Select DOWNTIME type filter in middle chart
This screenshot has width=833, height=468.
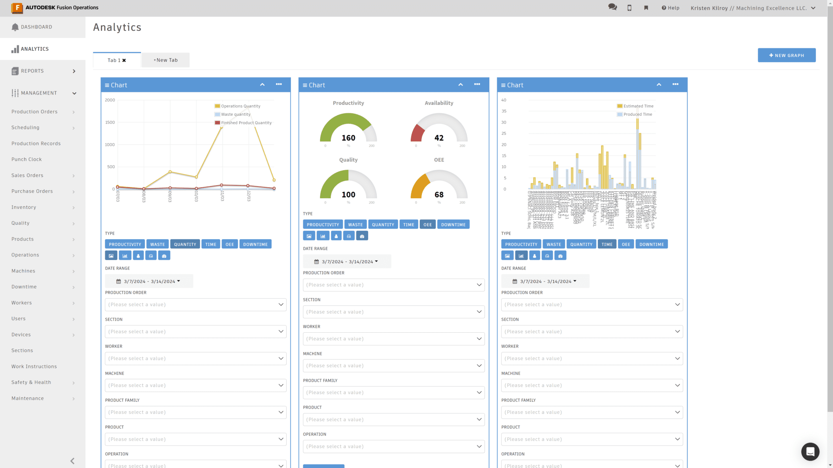[453, 224]
